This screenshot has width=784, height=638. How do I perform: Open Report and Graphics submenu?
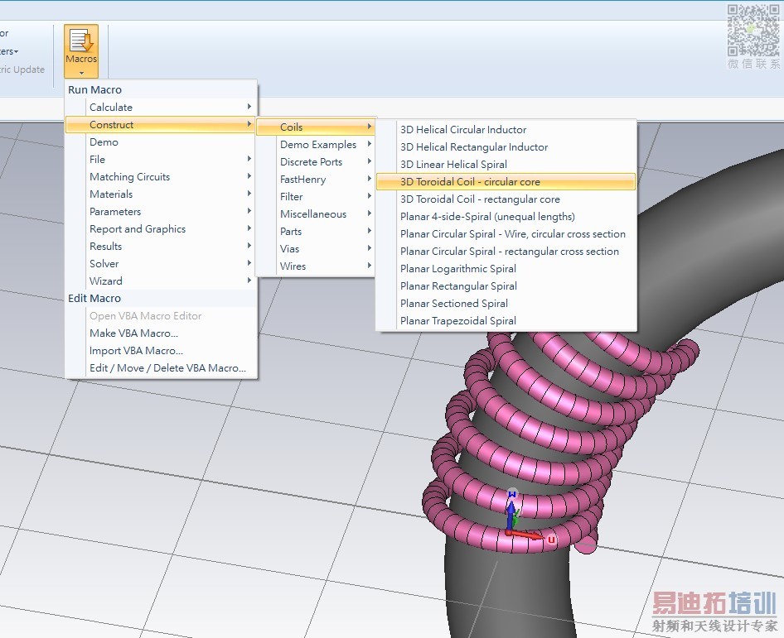tap(161, 229)
